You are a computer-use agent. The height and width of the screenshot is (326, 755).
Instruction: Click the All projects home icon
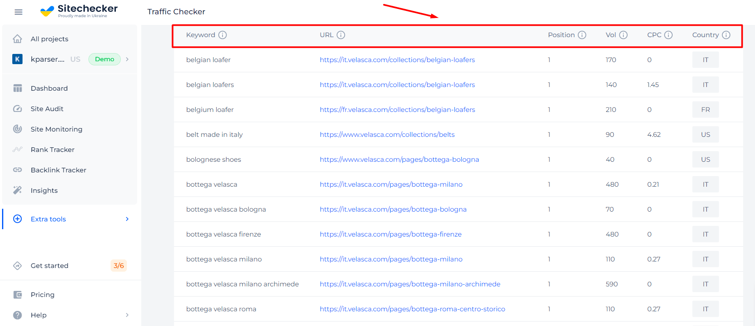coord(17,39)
